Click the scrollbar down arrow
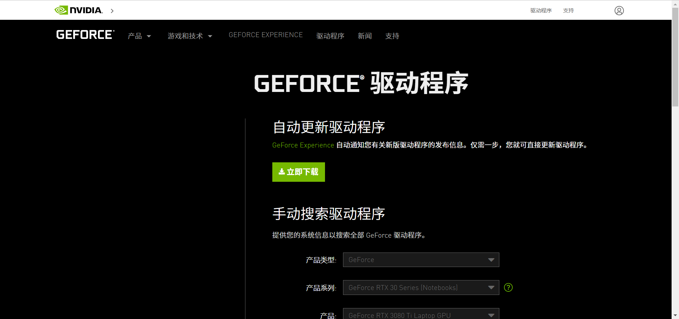Image resolution: width=679 pixels, height=319 pixels. coord(675,315)
